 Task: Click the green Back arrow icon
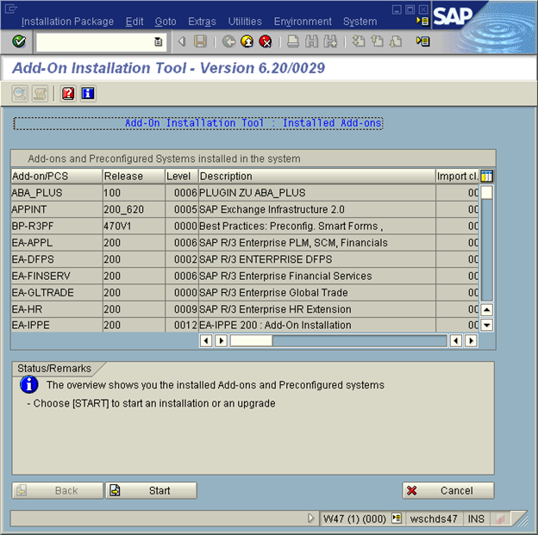click(x=228, y=41)
